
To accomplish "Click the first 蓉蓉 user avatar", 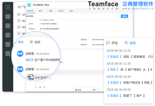I will pos(20,54).
